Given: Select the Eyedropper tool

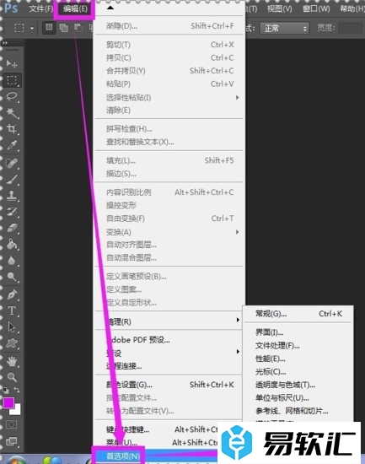Looking at the screenshot, I should [x=12, y=145].
